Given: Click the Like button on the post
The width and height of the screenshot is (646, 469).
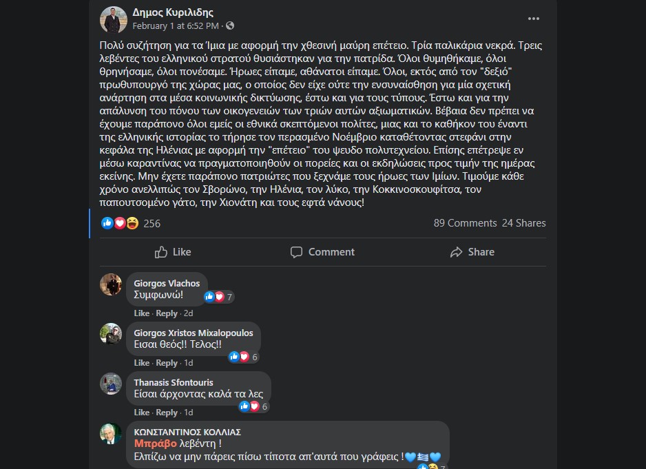Looking at the screenshot, I should 173,252.
